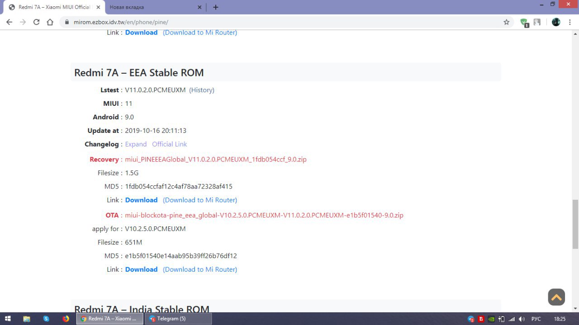Click the Android version 9.0
579x325 pixels.
pos(129,117)
